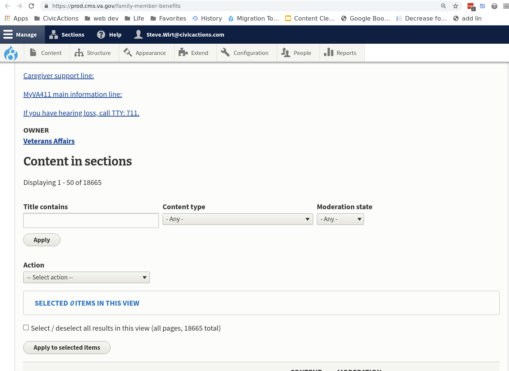Click into the Title contains text field
The image size is (509, 371).
pyautogui.click(x=91, y=220)
